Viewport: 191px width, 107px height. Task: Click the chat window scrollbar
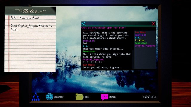(x=133, y=59)
